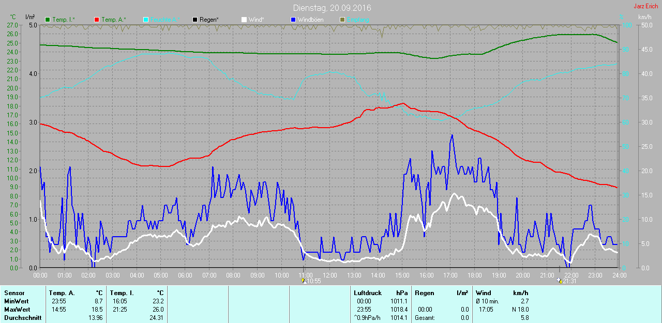
Task: Select the Windböen legend label
Action: (312, 20)
